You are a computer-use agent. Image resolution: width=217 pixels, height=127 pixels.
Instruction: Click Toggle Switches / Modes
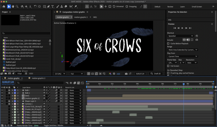[53, 125]
